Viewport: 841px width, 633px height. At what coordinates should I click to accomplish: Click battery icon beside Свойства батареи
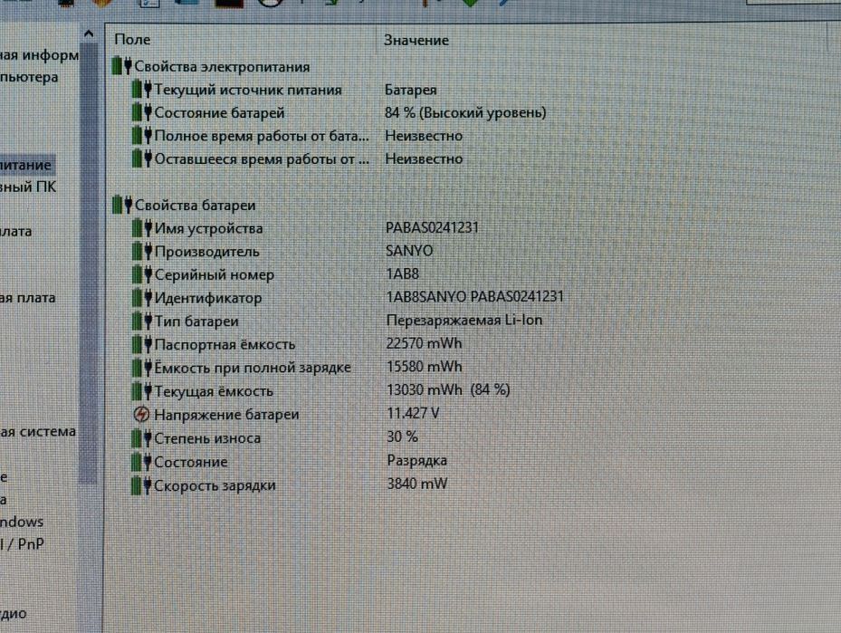tap(122, 205)
